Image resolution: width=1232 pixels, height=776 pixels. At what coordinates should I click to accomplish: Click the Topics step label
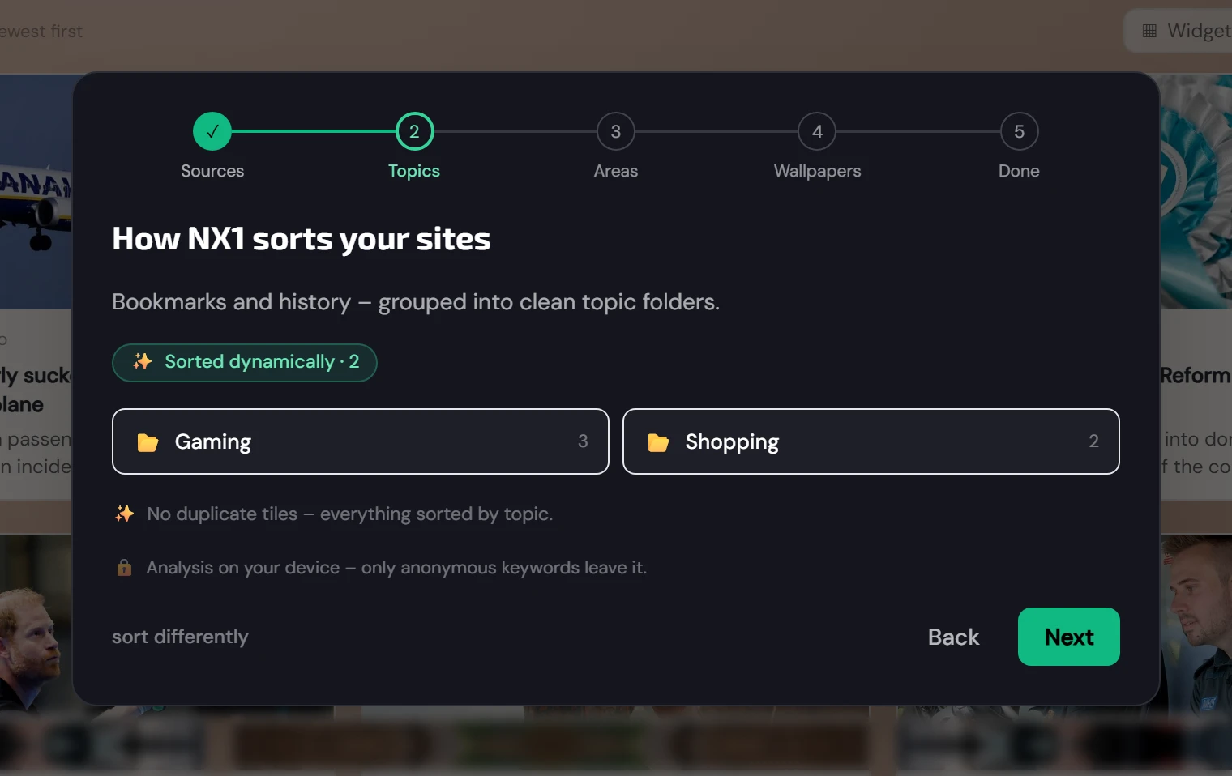point(414,171)
